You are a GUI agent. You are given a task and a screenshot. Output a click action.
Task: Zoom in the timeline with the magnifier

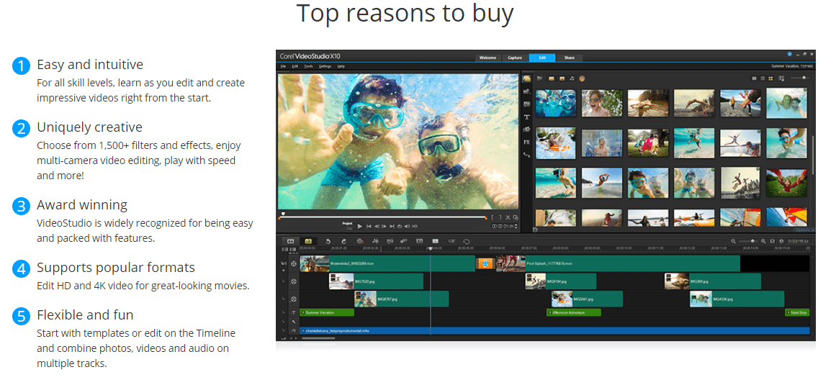click(x=763, y=241)
